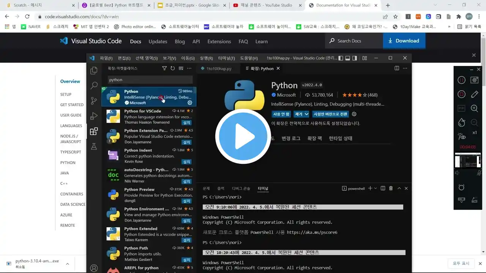The height and width of the screenshot is (273, 486).
Task: Switch to the 1to100hap.py editor tab
Action: pos(218,69)
